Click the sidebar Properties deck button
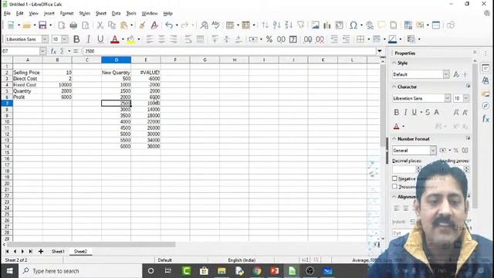This screenshot has width=494, height=278. click(486, 68)
